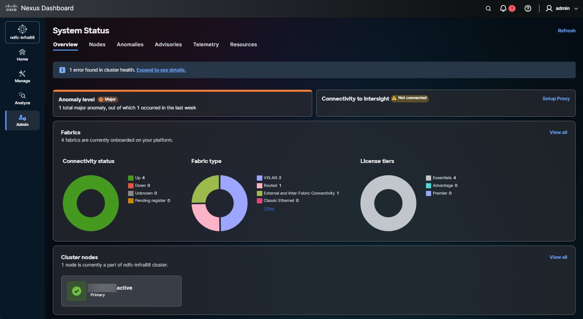Click Setup Proxy for Intersight
This screenshot has height=319, width=583.
[556, 98]
